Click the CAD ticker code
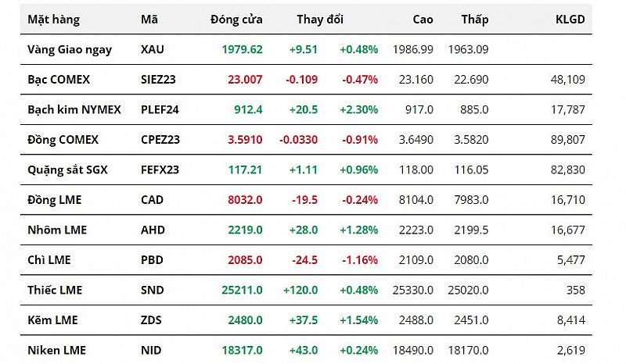The height and width of the screenshot is (364, 626). (x=152, y=200)
